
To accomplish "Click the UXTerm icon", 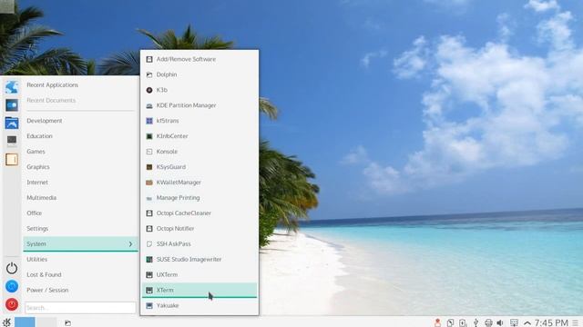I will tap(149, 274).
